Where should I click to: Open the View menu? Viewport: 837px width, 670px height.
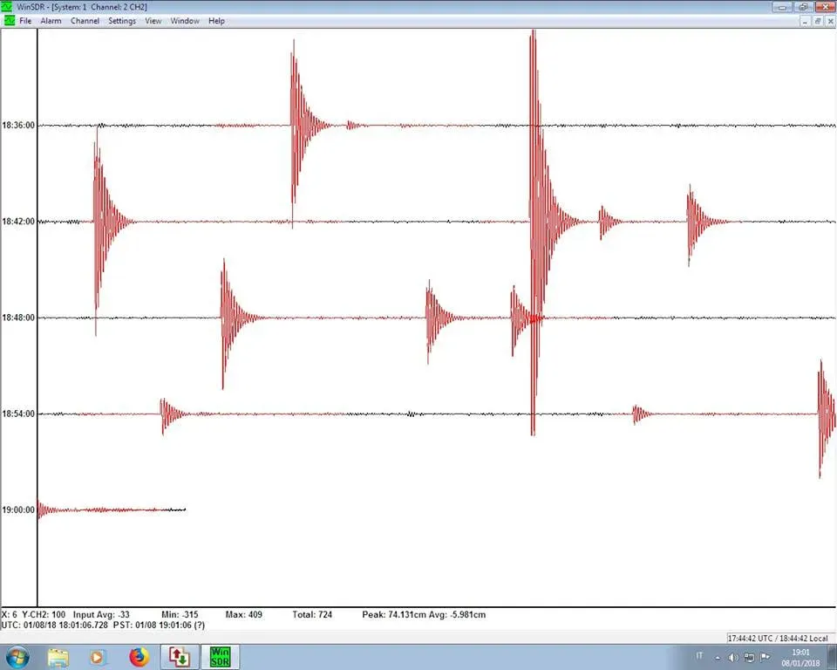pos(153,21)
